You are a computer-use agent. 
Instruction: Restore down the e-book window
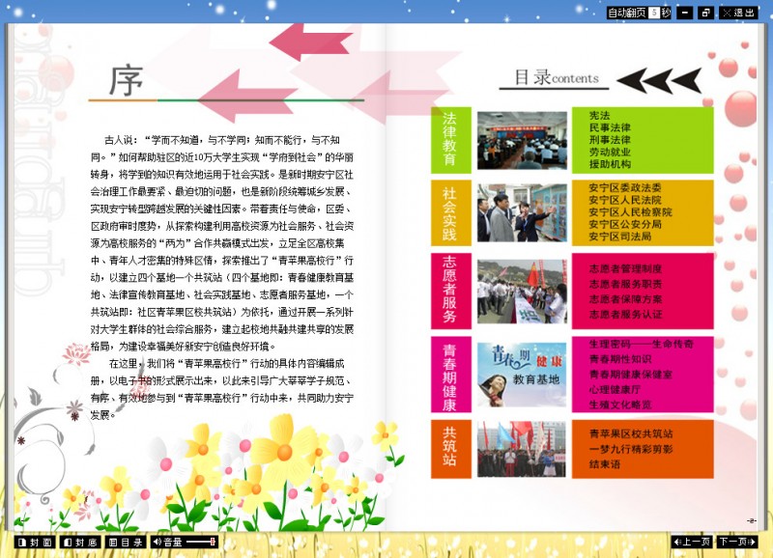click(x=706, y=13)
